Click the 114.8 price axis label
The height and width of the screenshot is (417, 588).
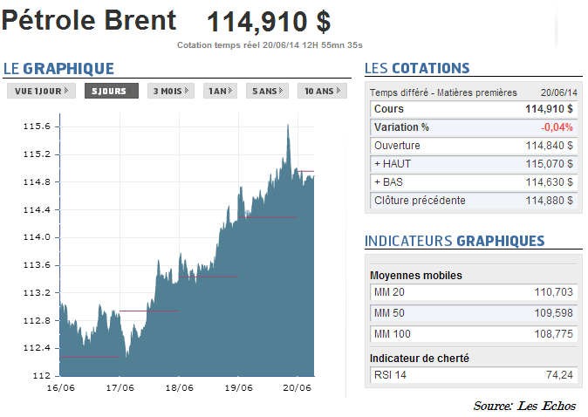[x=37, y=182]
